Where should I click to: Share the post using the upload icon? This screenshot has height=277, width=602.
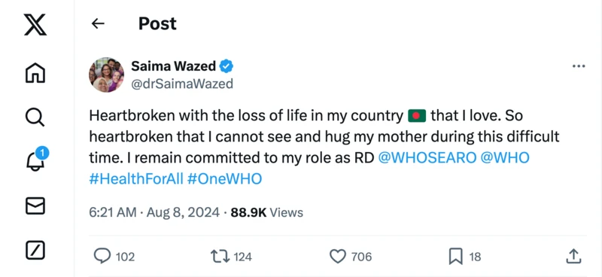(573, 256)
